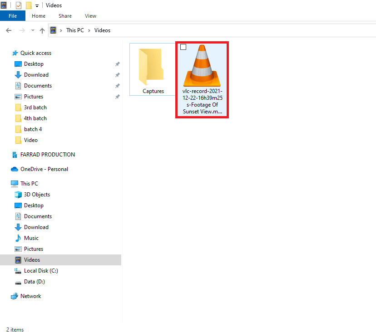This screenshot has width=376, height=332.
Task: Switch to the Share ribbon tab
Action: [x=65, y=16]
